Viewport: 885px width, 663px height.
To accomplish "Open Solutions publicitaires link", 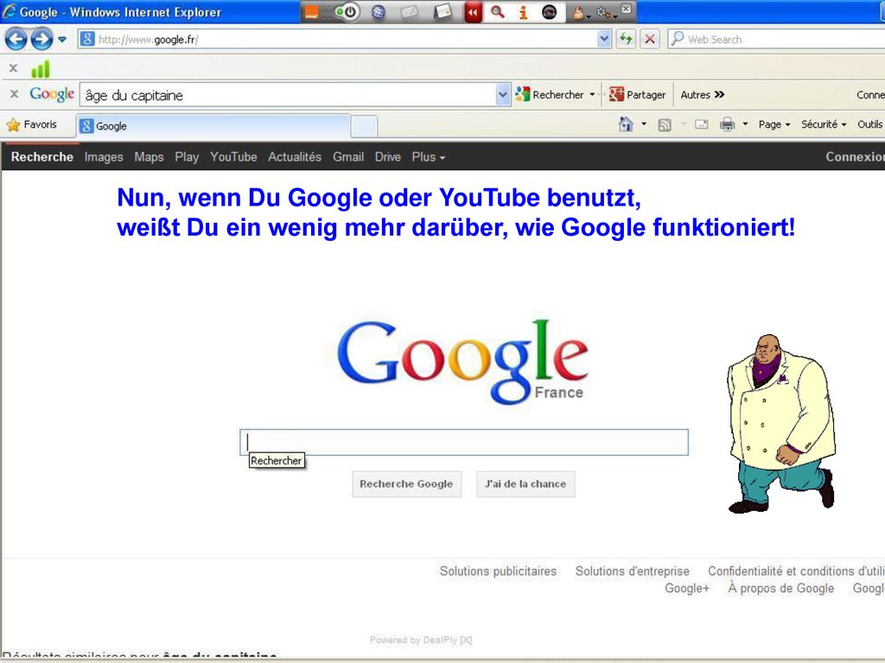I will click(499, 571).
